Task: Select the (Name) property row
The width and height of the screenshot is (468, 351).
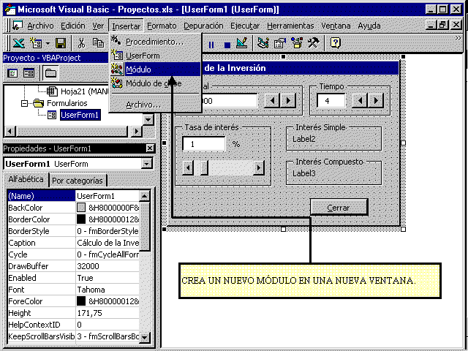Action: tap(73, 196)
